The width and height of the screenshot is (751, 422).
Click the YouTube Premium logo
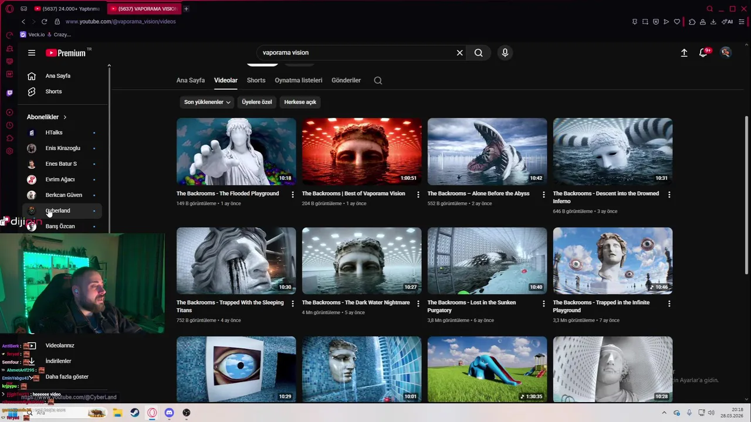click(66, 53)
